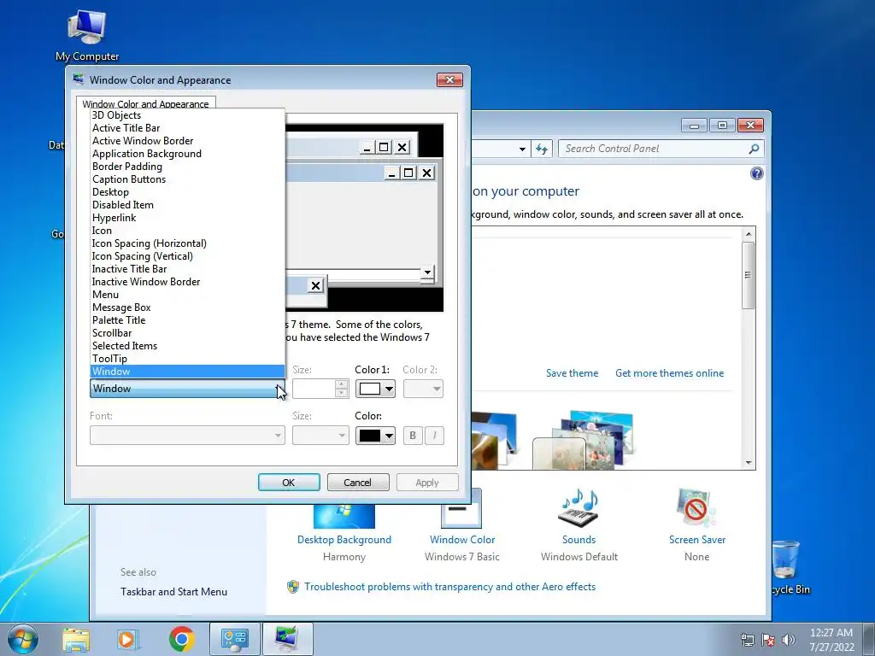Viewport: 875px width, 656px height.
Task: Click preview window scrollbar down arrow
Action: click(x=427, y=272)
